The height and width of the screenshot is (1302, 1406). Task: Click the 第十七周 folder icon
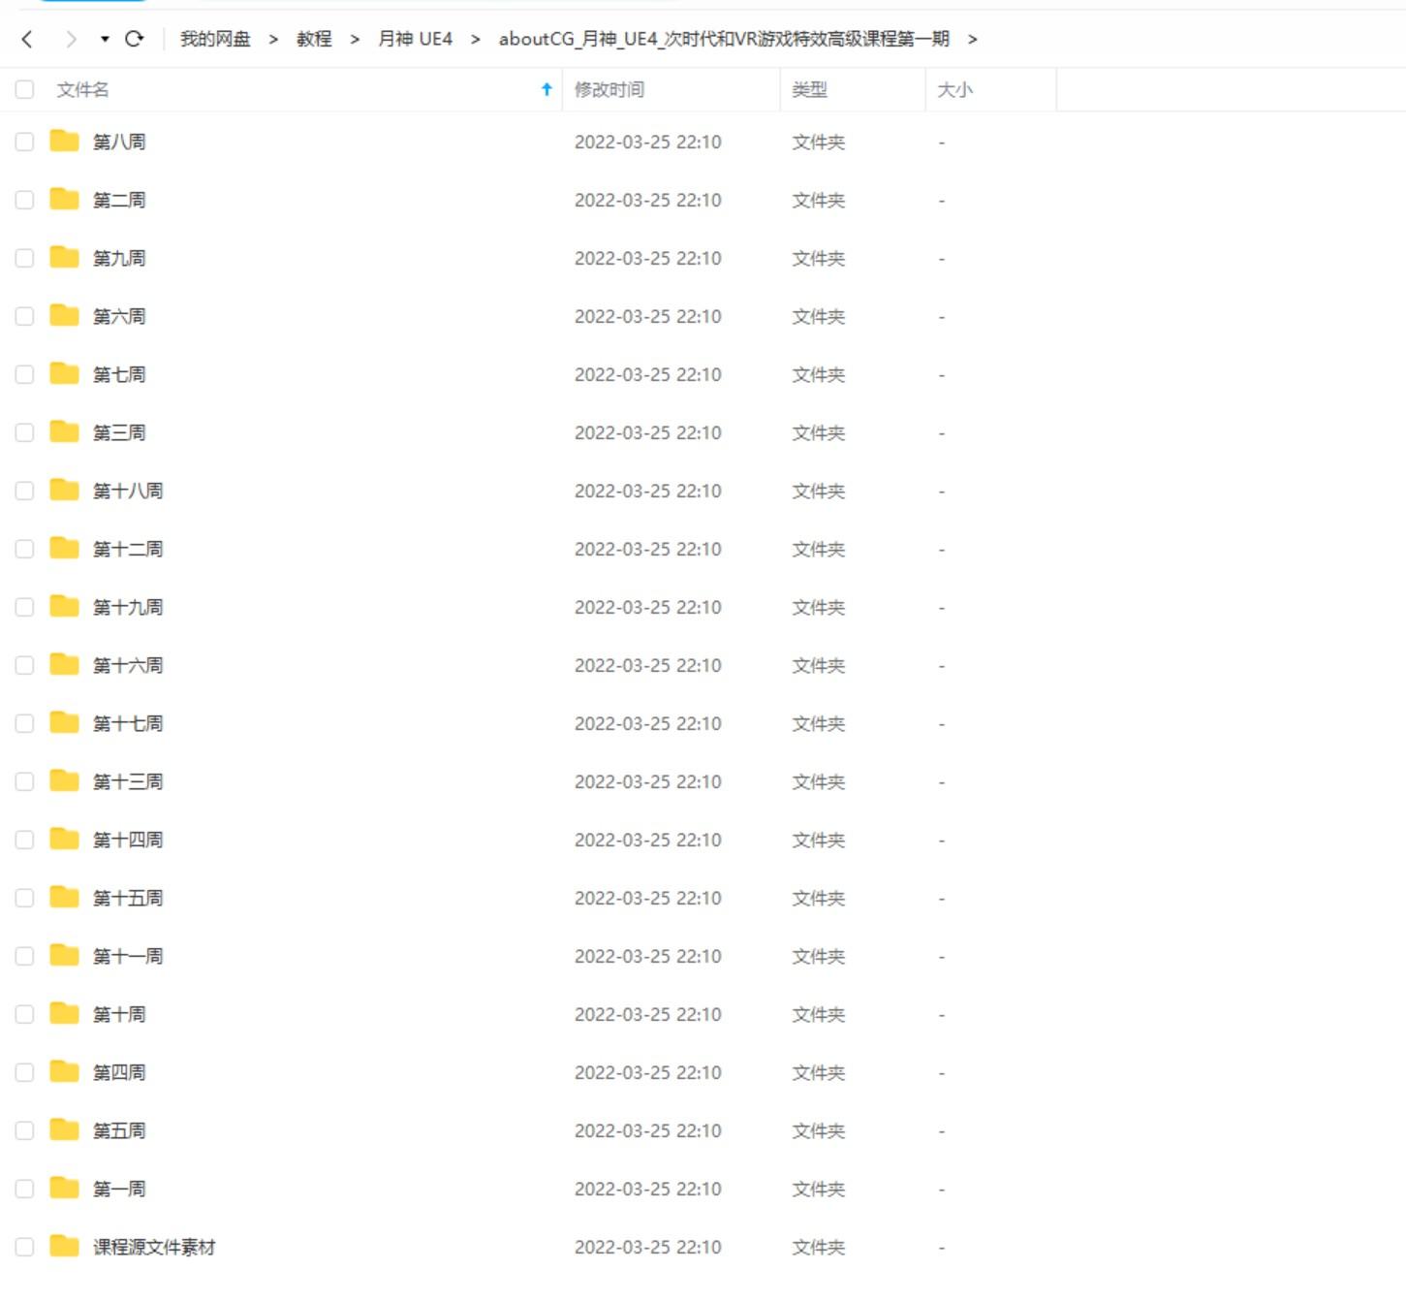(64, 722)
